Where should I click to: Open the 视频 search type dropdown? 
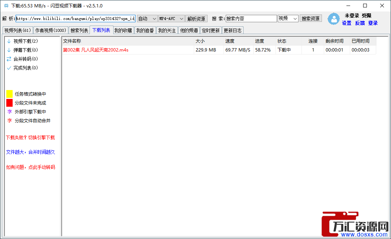pos(288,19)
